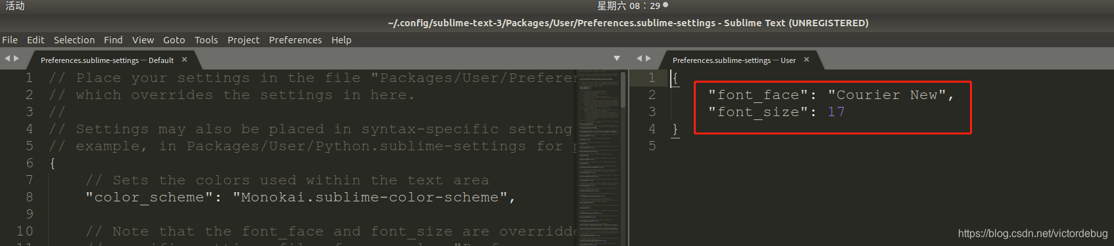The width and height of the screenshot is (1114, 246).
Task: Click "Monokai.sublime-color-scheme" value
Action: [x=370, y=197]
